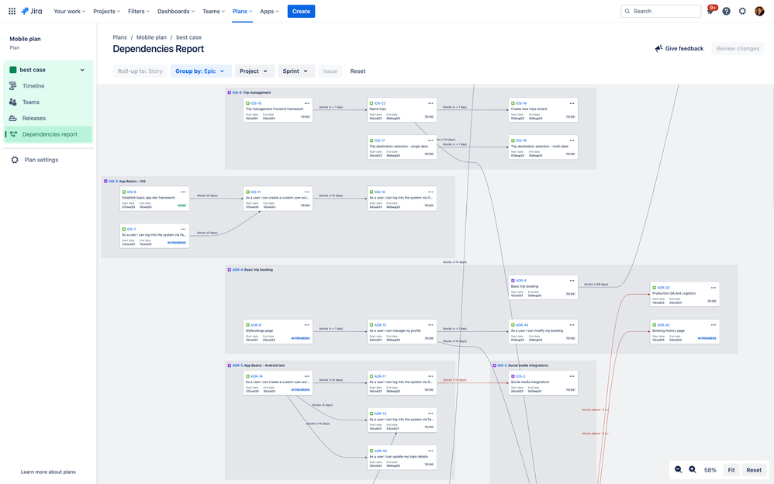Open notifications with the 9+ badge icon
Image resolution: width=774 pixels, height=484 pixels.
(709, 11)
